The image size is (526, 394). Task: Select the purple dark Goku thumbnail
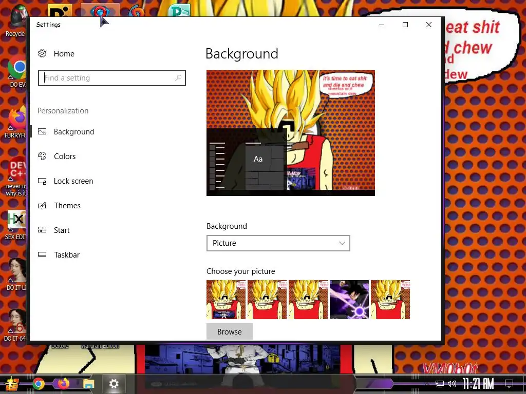pos(349,300)
